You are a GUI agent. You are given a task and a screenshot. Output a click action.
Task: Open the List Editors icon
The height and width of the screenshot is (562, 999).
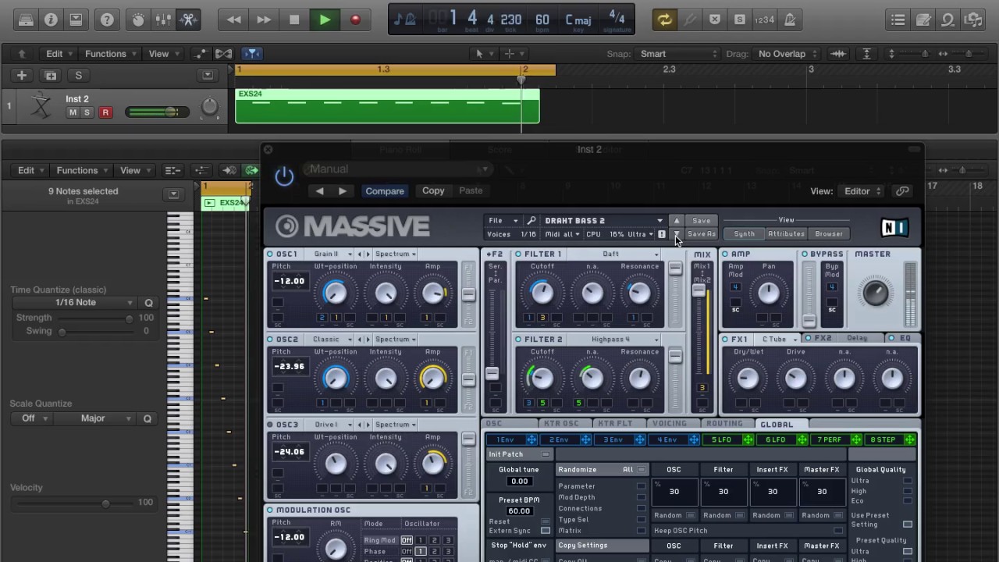click(898, 20)
